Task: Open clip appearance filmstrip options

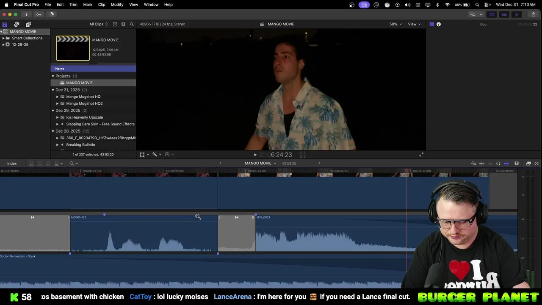Action: pos(517,164)
